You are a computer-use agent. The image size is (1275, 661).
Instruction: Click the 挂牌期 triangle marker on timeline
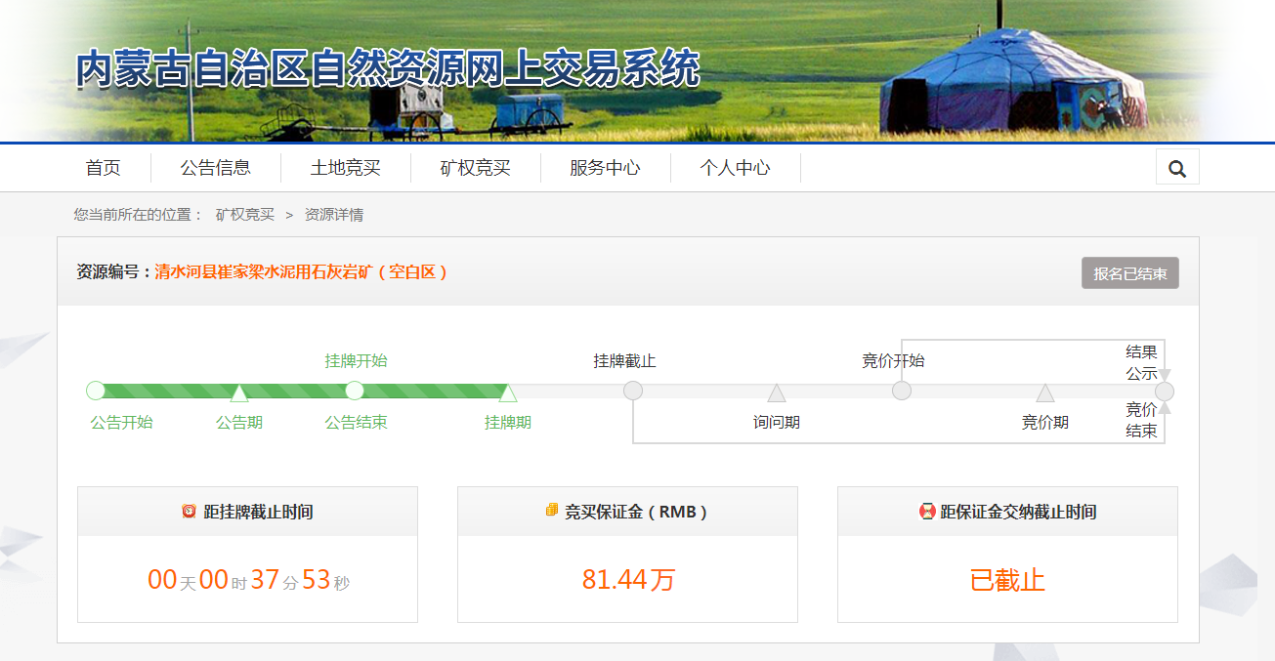point(508,392)
